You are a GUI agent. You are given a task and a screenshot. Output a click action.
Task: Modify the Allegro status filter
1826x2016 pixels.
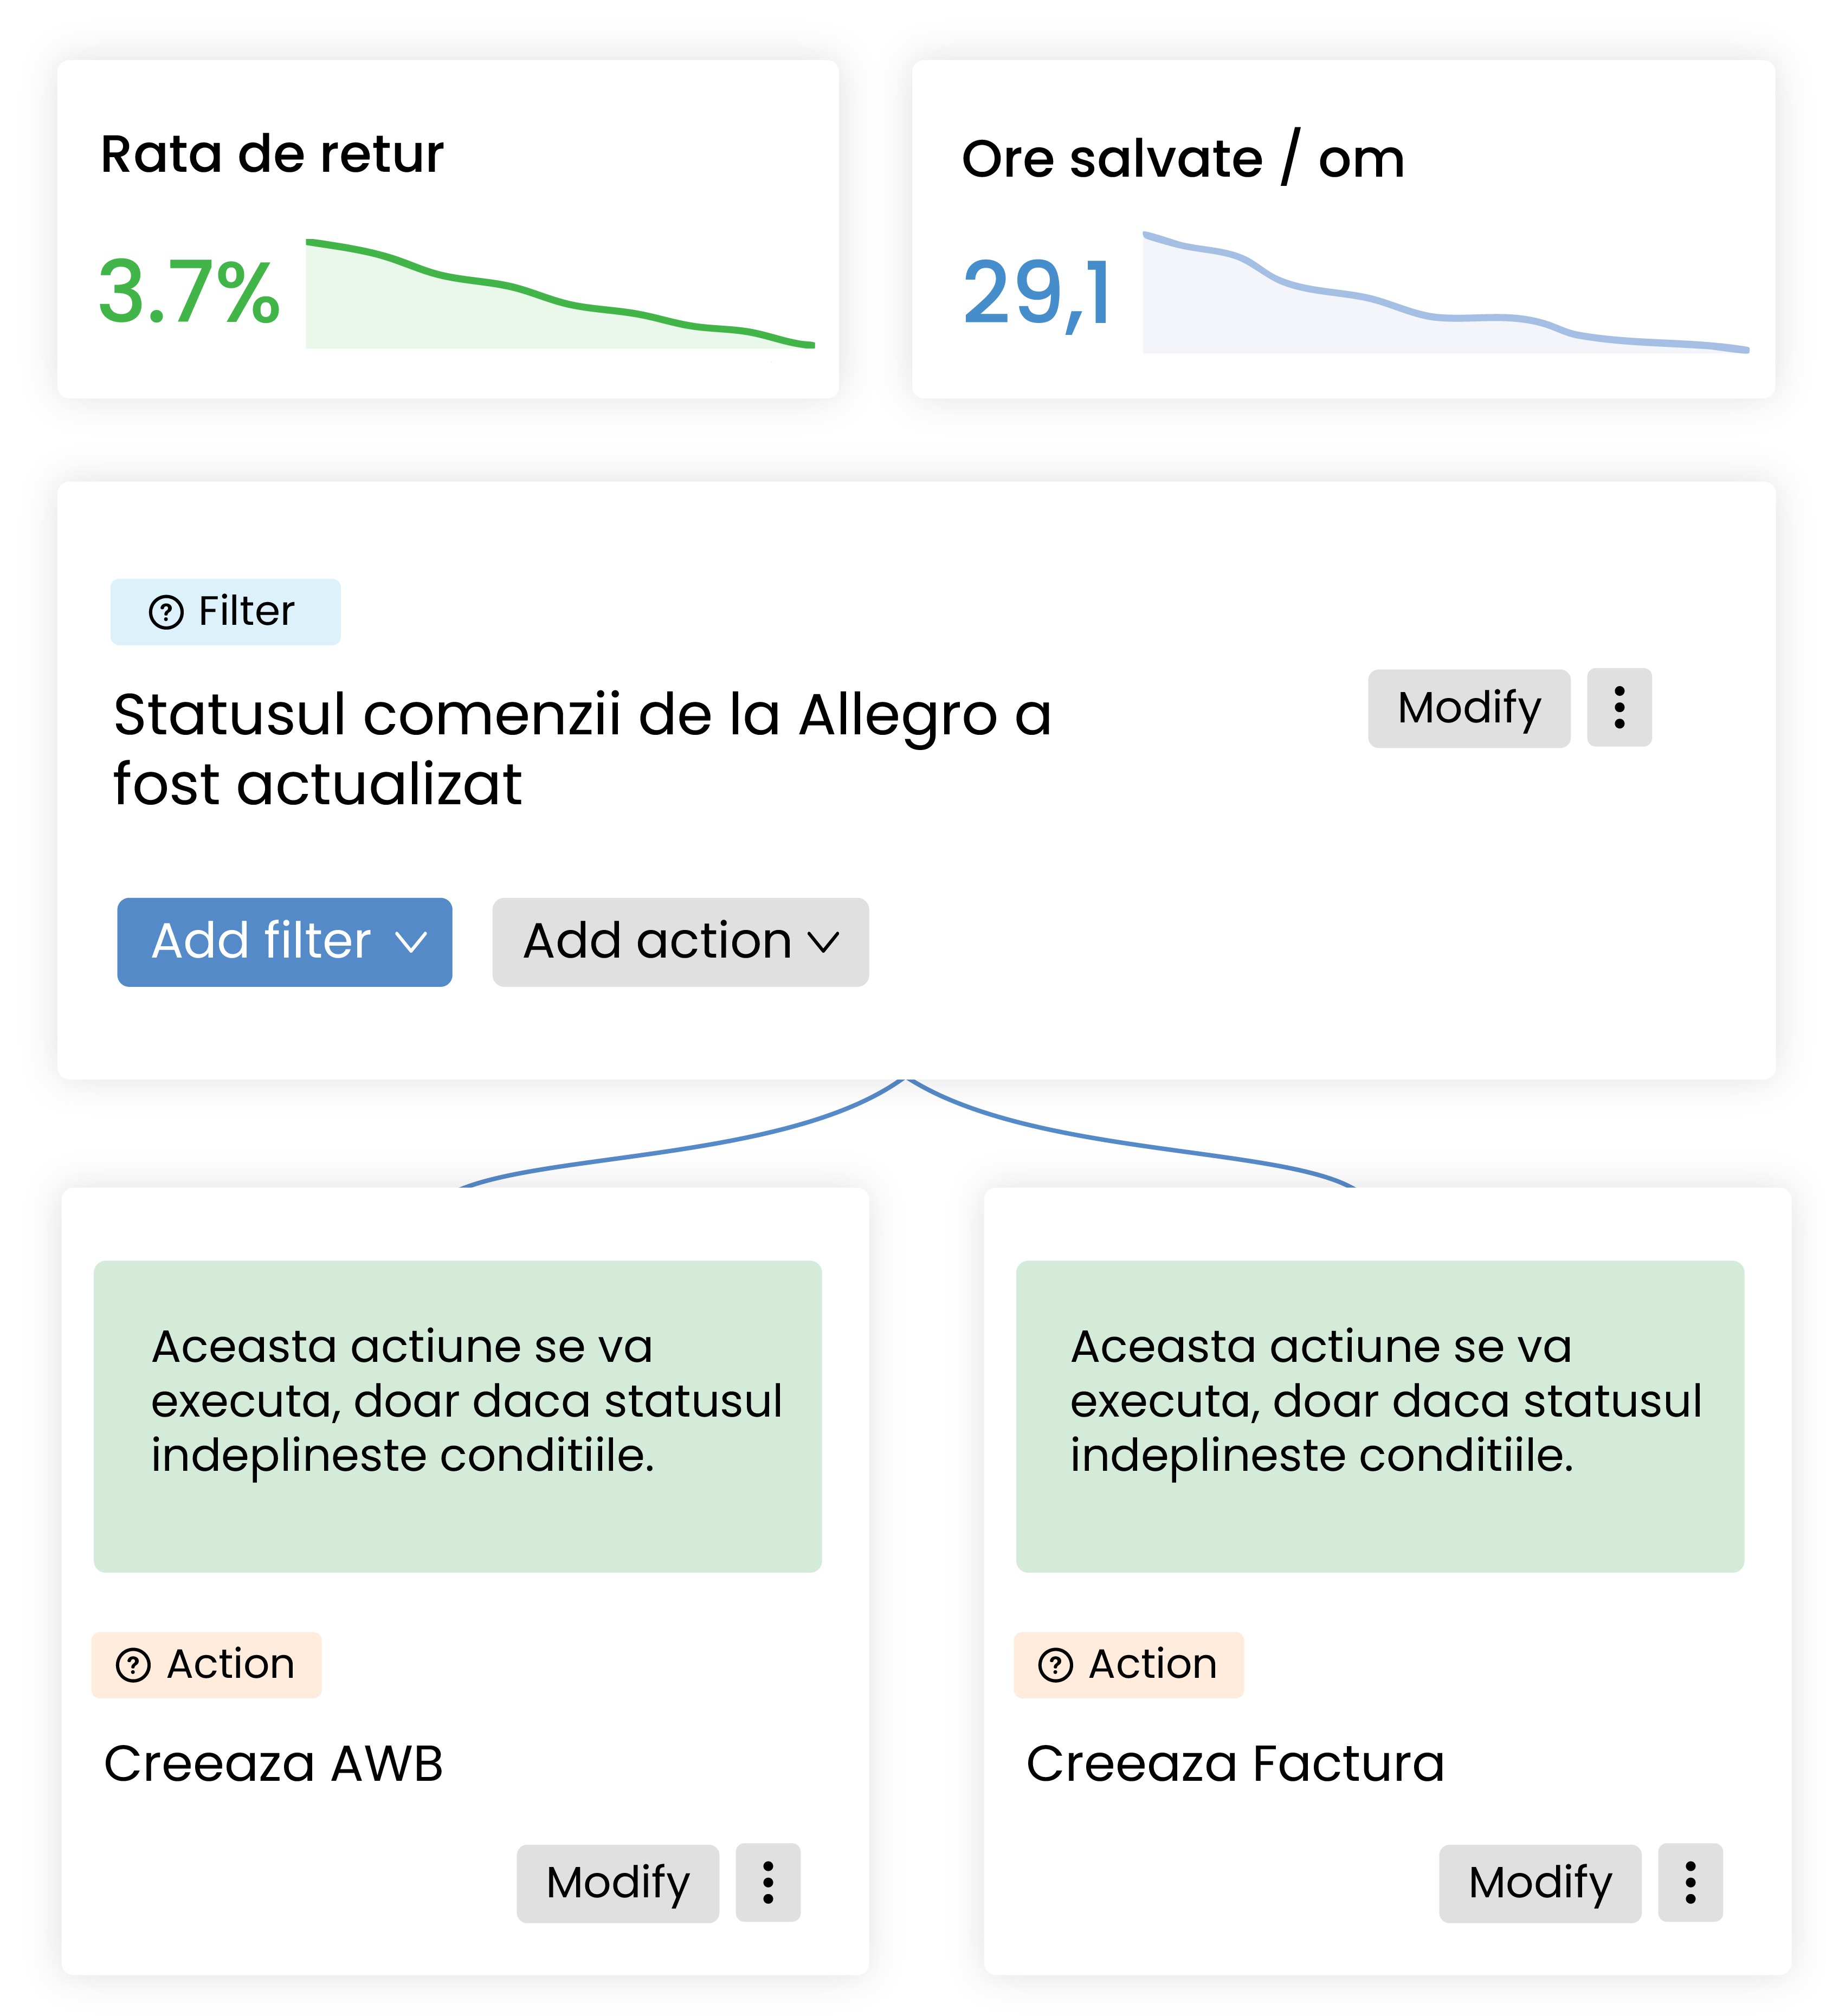(x=1469, y=708)
